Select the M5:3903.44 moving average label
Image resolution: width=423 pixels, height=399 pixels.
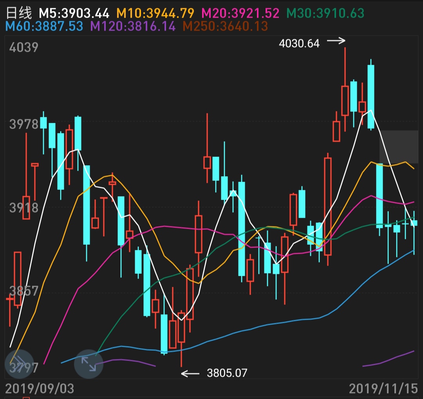point(74,13)
